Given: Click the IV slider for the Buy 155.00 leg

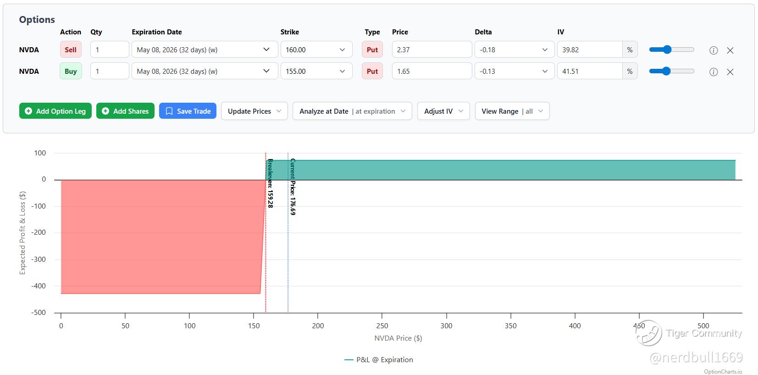Looking at the screenshot, I should 672,71.
